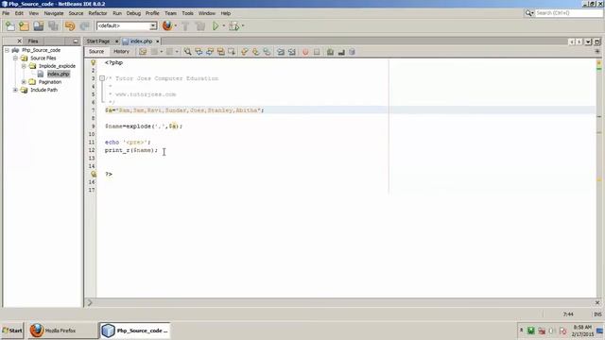Image resolution: width=605 pixels, height=340 pixels.
Task: Collapse the Source Files node
Action: 15,58
